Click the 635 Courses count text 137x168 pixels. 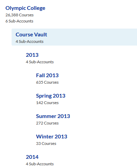pyautogui.click(x=47, y=82)
